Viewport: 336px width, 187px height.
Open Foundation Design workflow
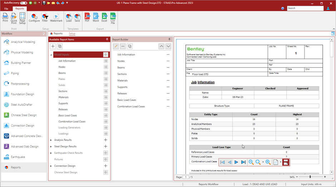pyautogui.click(x=23, y=94)
